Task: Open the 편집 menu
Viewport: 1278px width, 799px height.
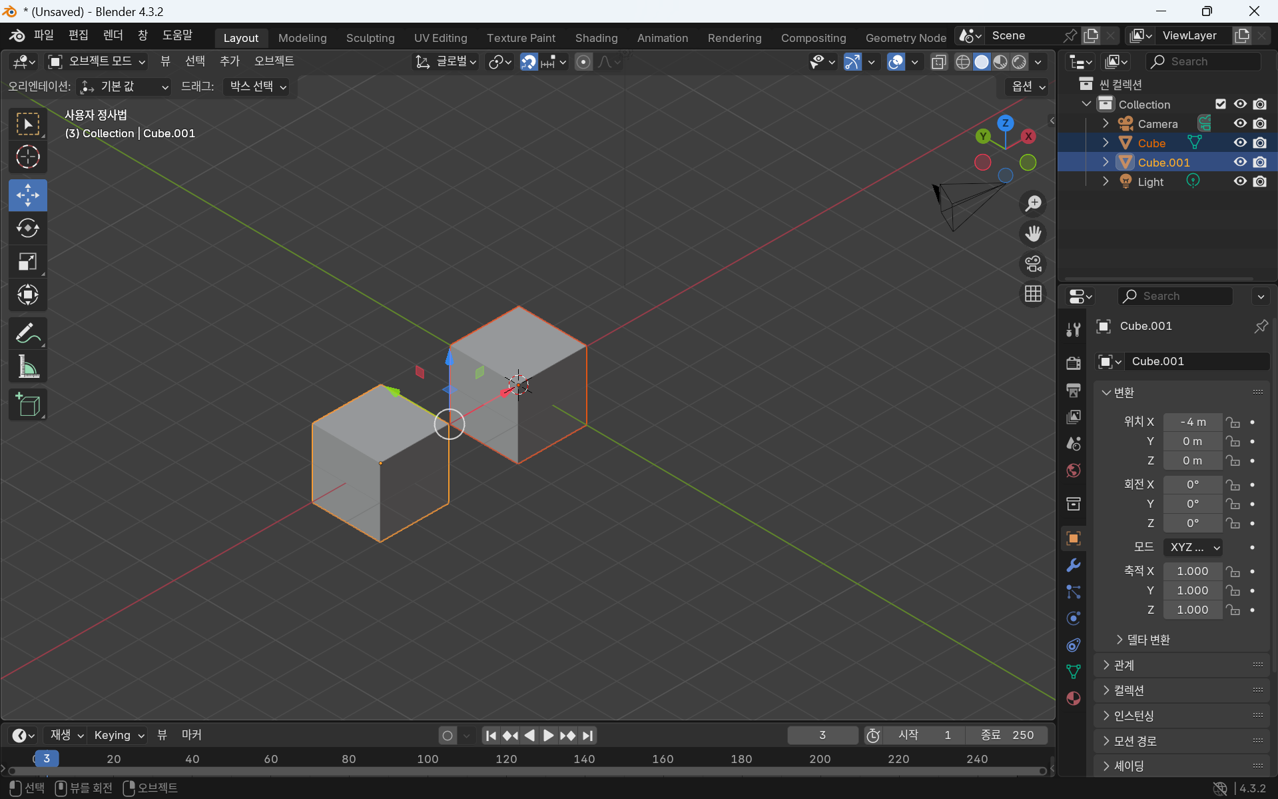Action: click(x=78, y=35)
